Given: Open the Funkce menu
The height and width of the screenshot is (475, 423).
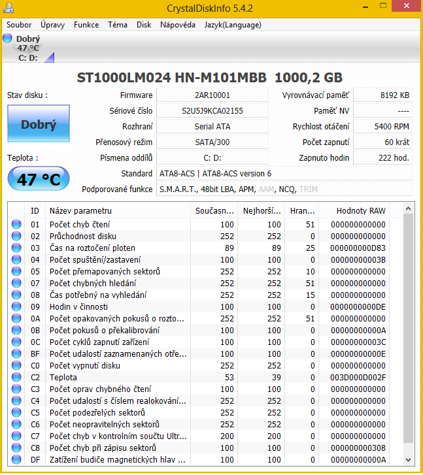Looking at the screenshot, I should (x=86, y=25).
